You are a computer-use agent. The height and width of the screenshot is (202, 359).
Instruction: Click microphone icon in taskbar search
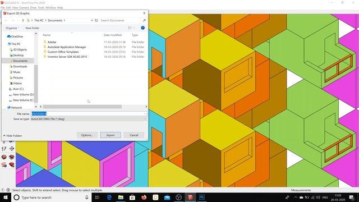click(87, 197)
